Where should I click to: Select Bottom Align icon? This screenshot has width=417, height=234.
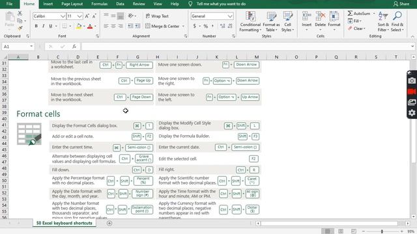point(121,16)
